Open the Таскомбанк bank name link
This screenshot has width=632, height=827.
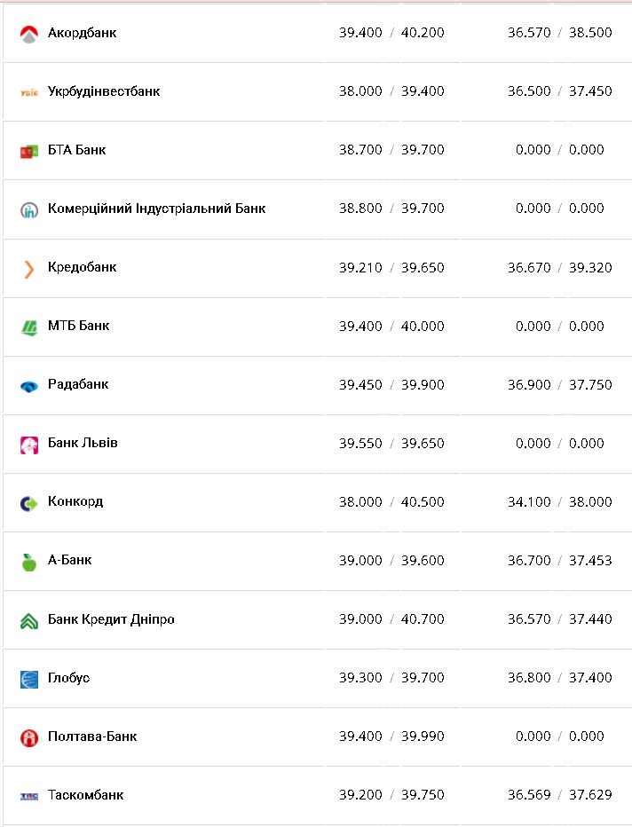[85, 795]
